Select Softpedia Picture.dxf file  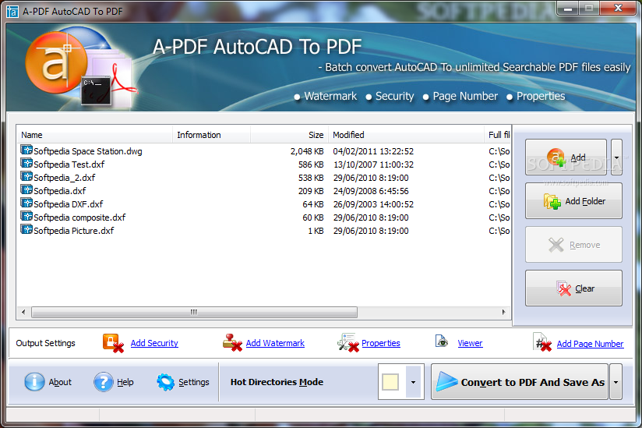(74, 231)
